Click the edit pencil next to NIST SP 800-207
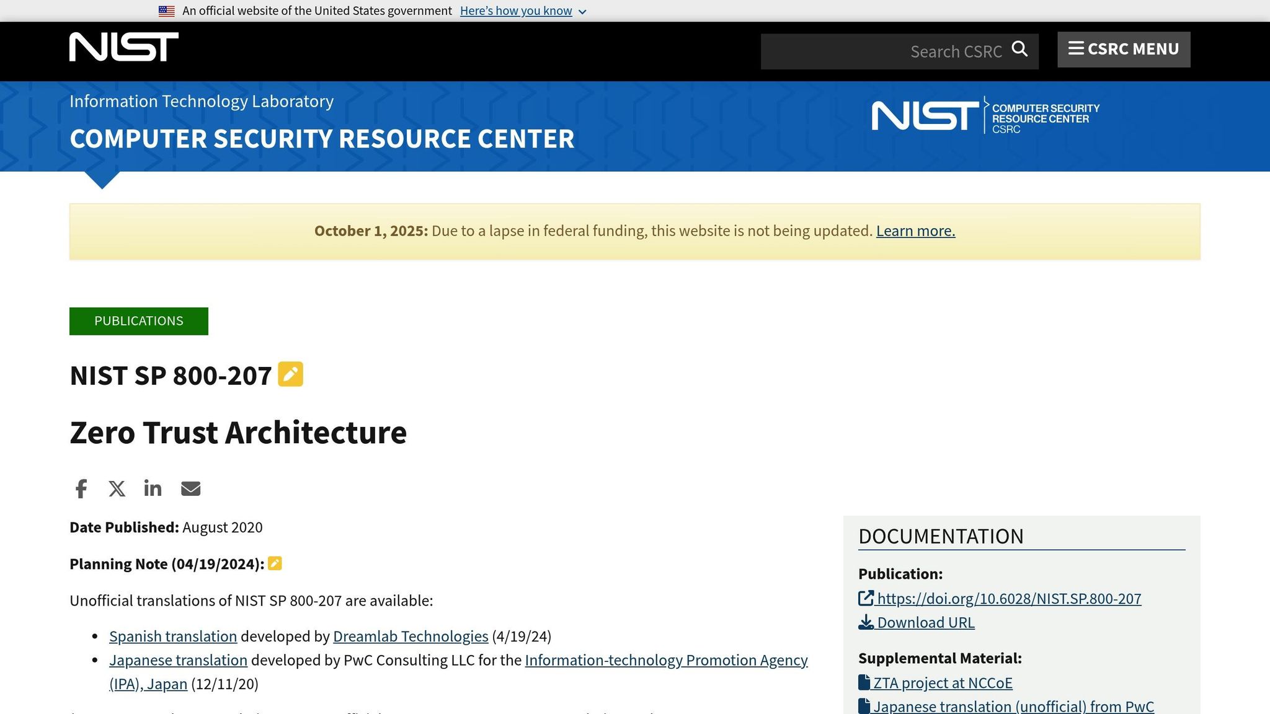 290,374
